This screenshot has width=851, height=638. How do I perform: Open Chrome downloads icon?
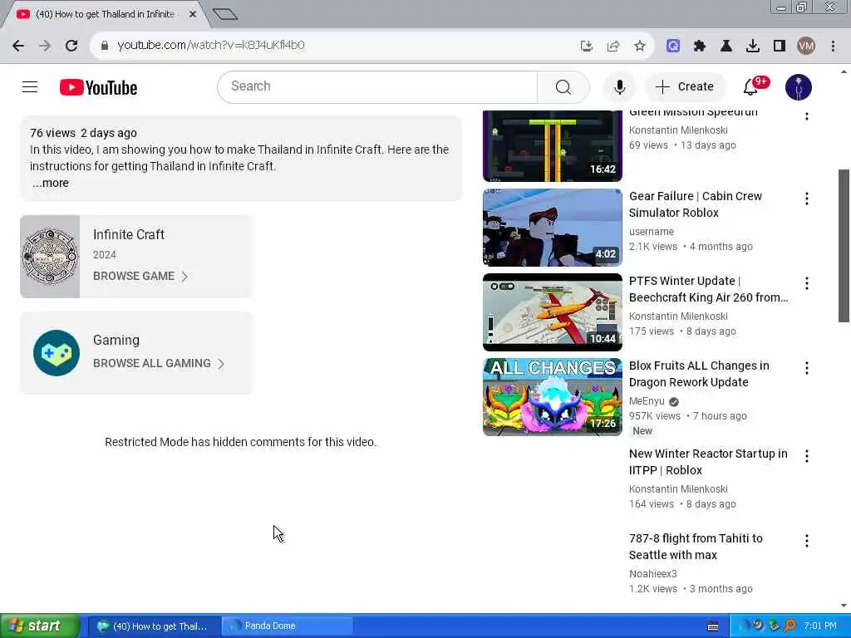pos(753,46)
